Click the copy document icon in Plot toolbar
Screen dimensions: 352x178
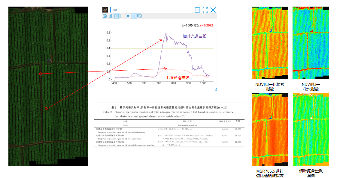(x=111, y=16)
